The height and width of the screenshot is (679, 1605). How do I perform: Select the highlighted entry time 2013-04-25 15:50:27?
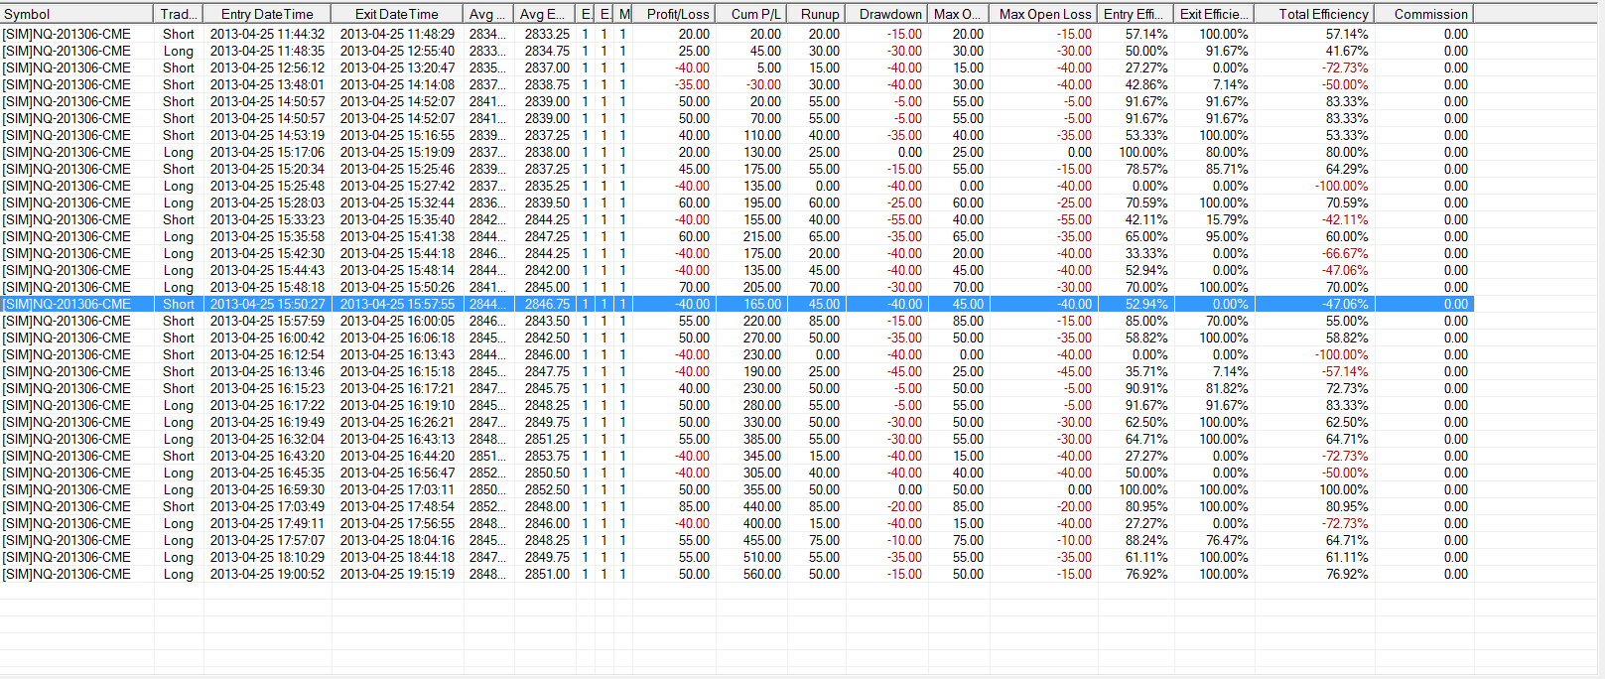pos(267,304)
